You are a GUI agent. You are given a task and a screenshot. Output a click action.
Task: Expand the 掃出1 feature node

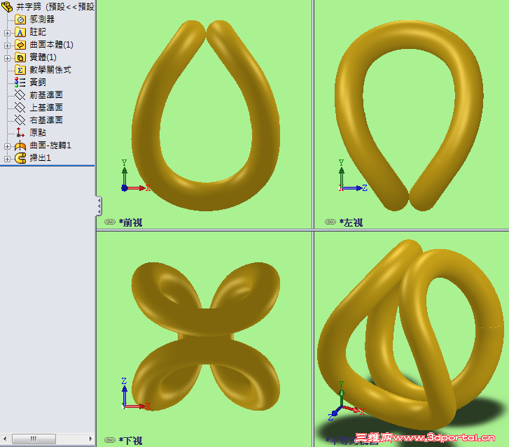[7, 159]
